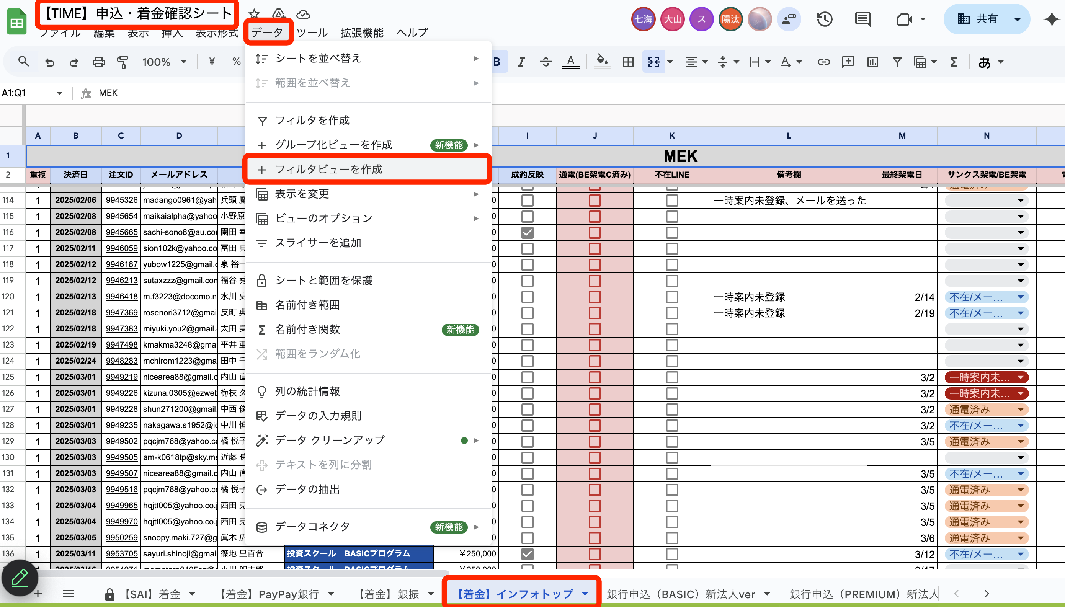Screen dimensions: 1065x607
Task: Open the 【着金】インフォトップ tab dropdown arrow
Action: (585, 594)
